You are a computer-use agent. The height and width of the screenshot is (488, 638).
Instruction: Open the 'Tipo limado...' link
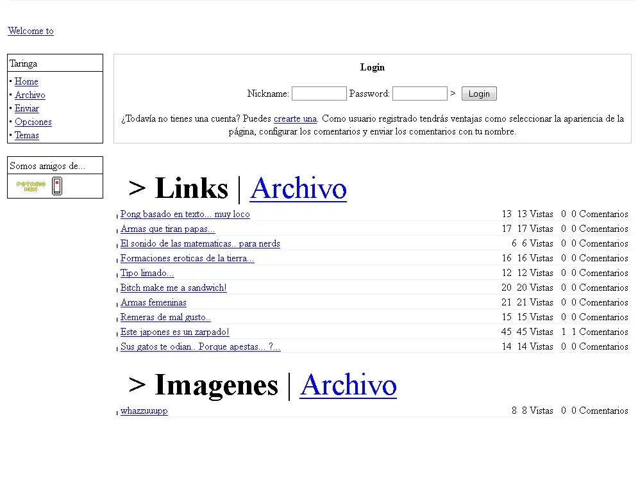(147, 273)
